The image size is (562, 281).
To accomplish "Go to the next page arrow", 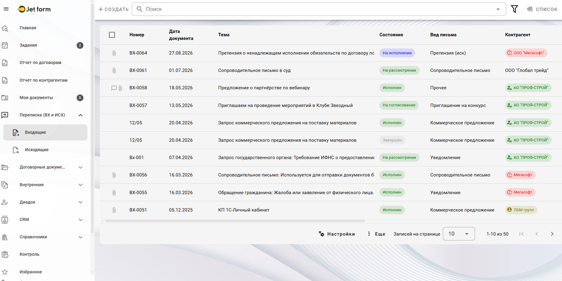I will point(552,234).
